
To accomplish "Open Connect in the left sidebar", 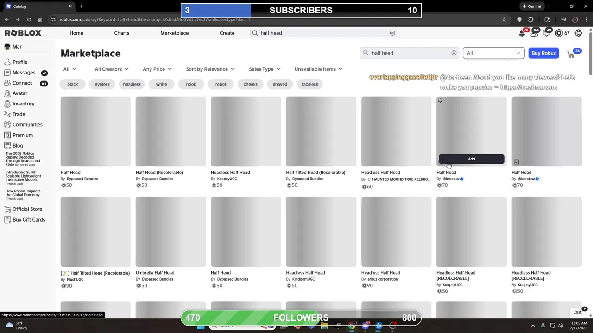I will (22, 83).
